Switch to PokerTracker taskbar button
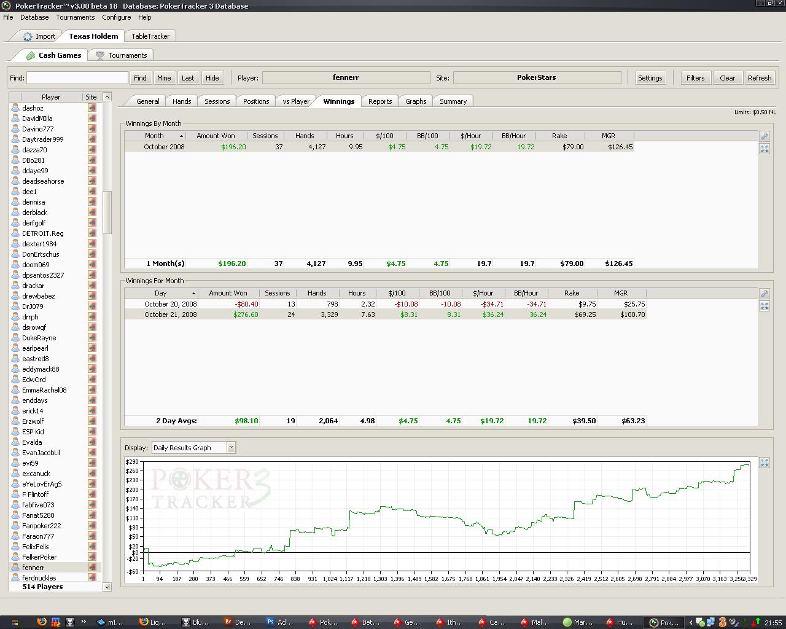 coord(664,622)
